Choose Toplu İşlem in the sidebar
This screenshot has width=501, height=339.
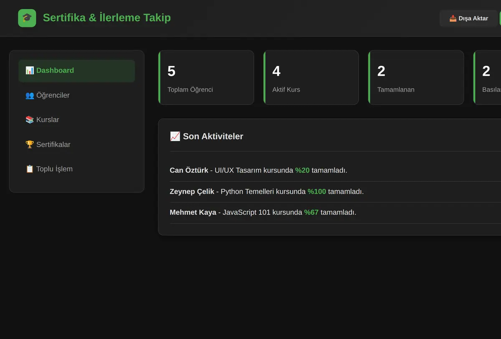pyautogui.click(x=77, y=169)
